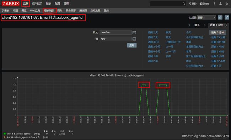Select the 本周 time preset
This screenshot has height=140, width=231.
pos(189,42)
